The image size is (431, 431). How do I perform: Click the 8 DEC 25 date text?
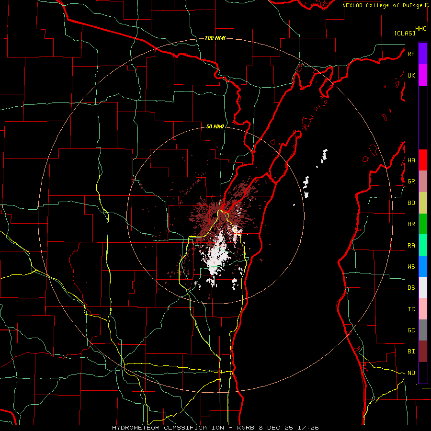275,428
